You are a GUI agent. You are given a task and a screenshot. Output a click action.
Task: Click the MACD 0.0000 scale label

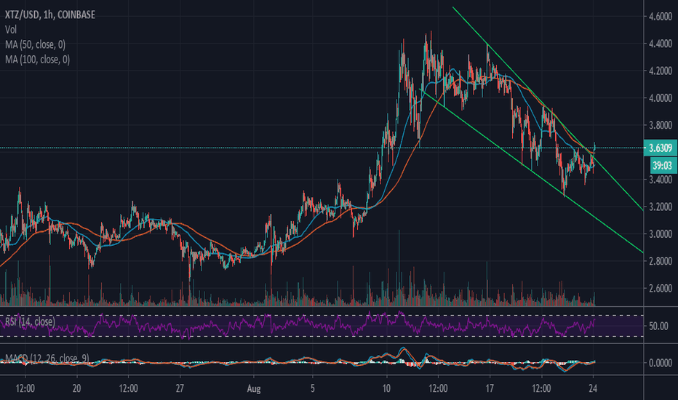661,363
